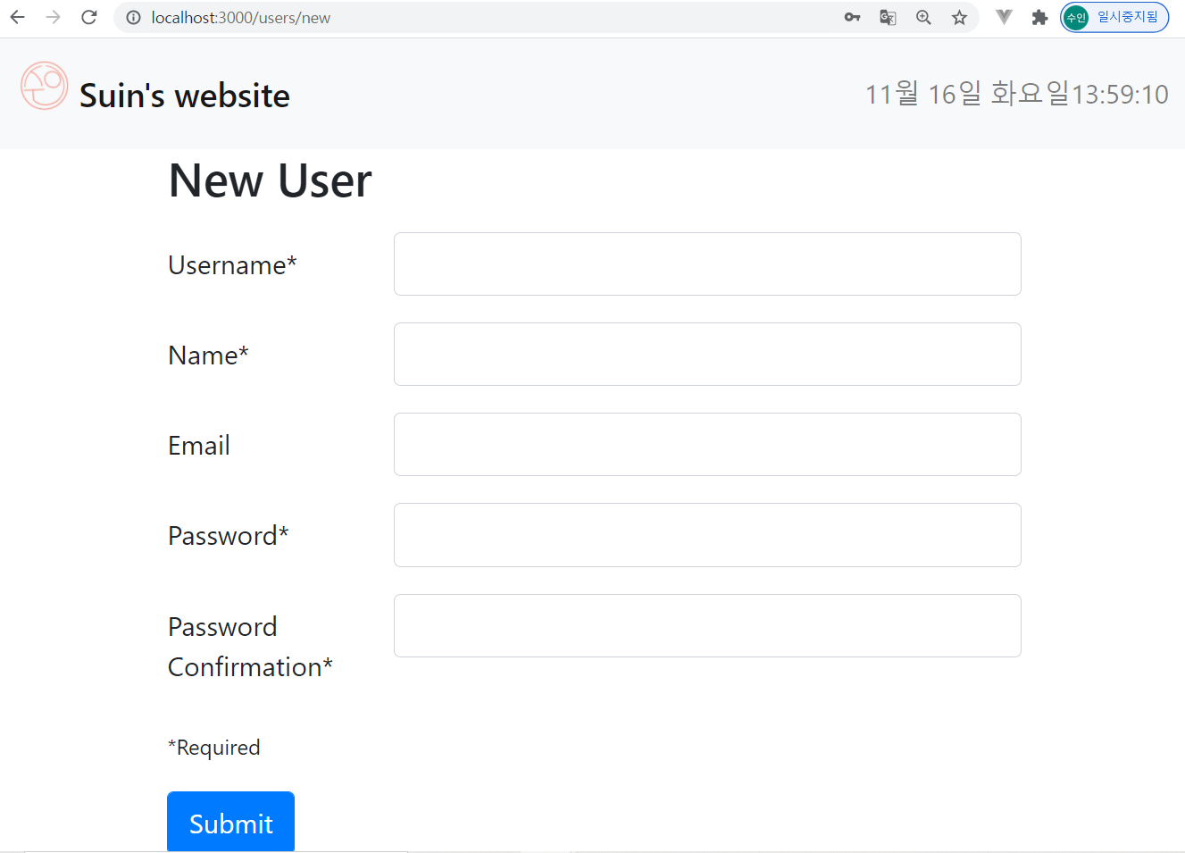Click the Password Confirmation* label

[250, 647]
